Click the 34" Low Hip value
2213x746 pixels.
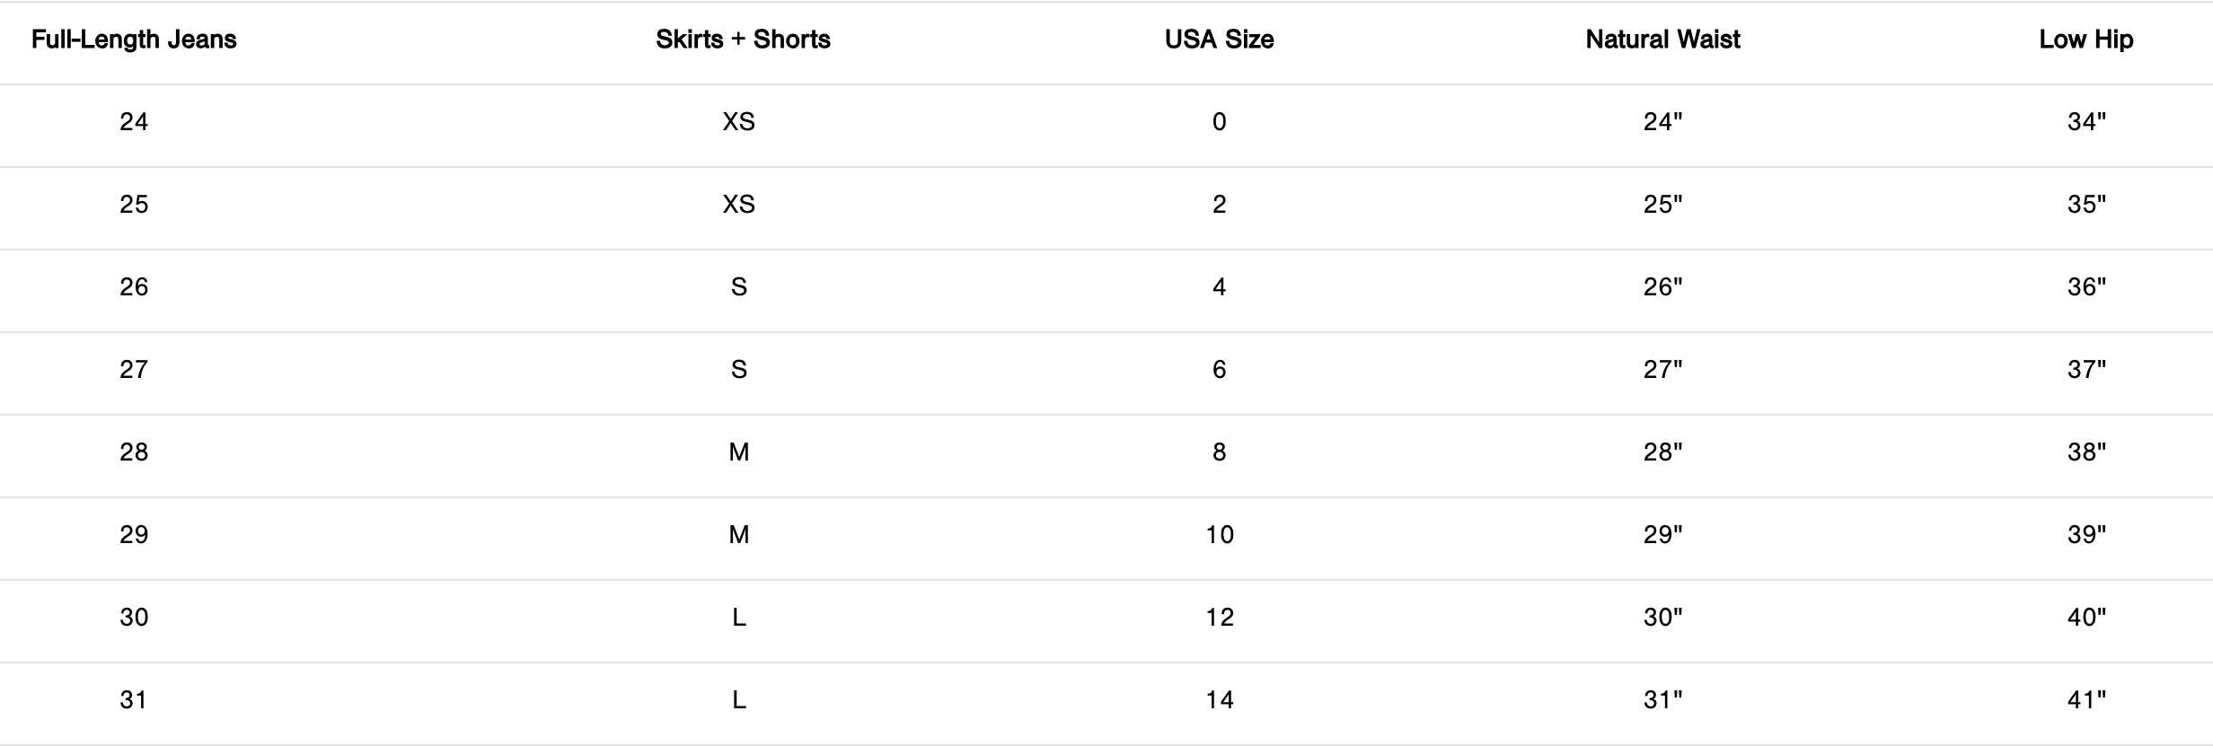tap(2085, 122)
